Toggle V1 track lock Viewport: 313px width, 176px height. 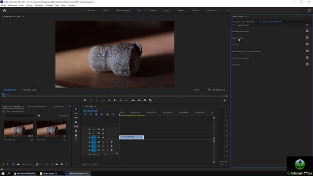click(x=89, y=137)
